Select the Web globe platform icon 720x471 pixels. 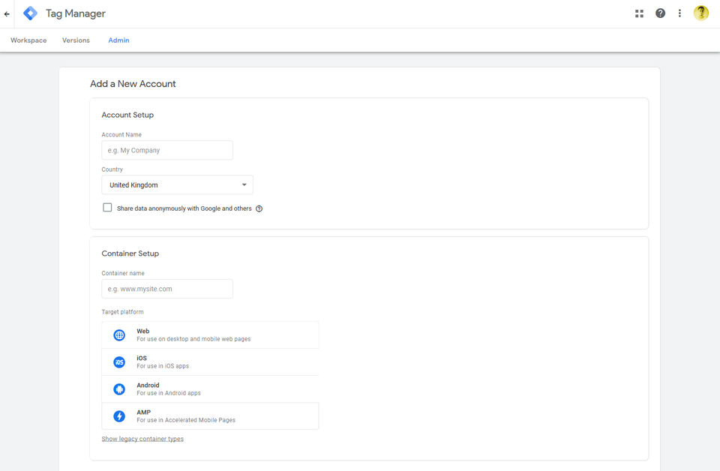(119, 335)
